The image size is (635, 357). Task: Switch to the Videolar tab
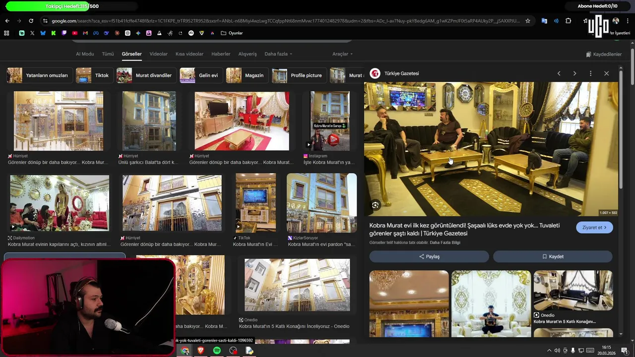159,54
